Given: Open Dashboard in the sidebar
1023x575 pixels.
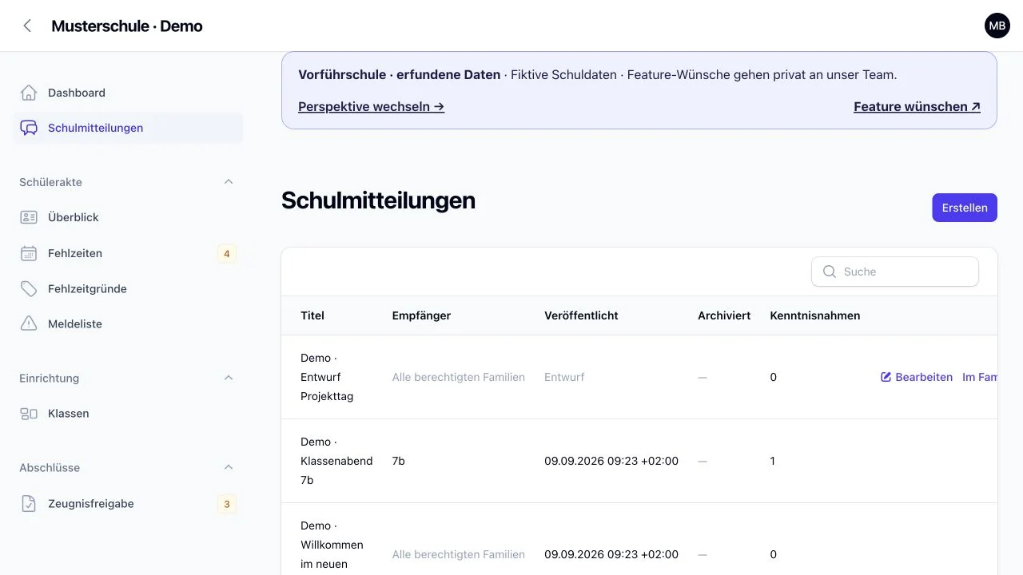Looking at the screenshot, I should coord(128,93).
